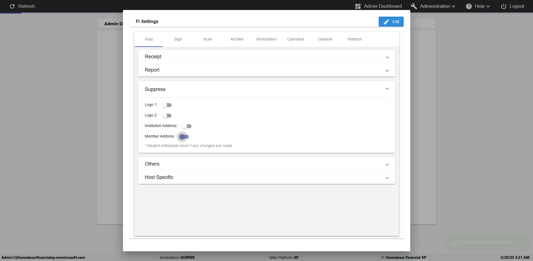Click the Admin Dashboard grid icon
Viewport: 533px width, 261px height.
click(358, 6)
